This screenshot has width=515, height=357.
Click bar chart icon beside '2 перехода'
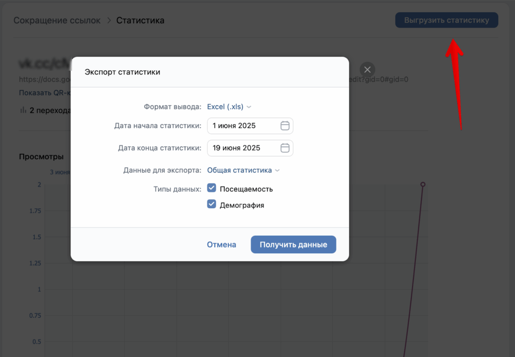coord(23,110)
